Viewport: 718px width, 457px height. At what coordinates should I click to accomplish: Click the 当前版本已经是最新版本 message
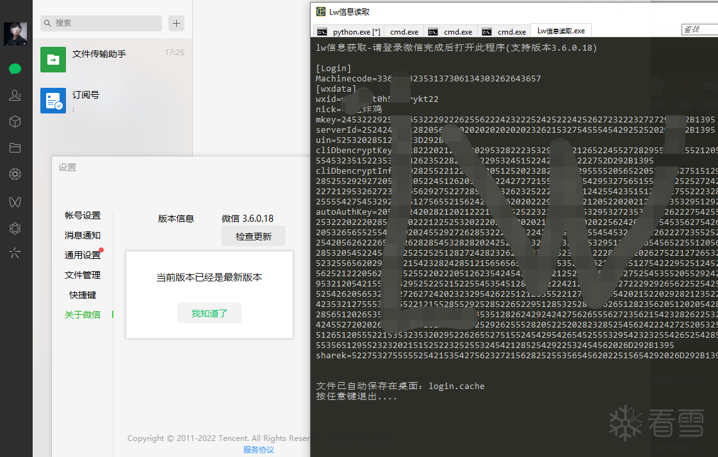tap(209, 278)
